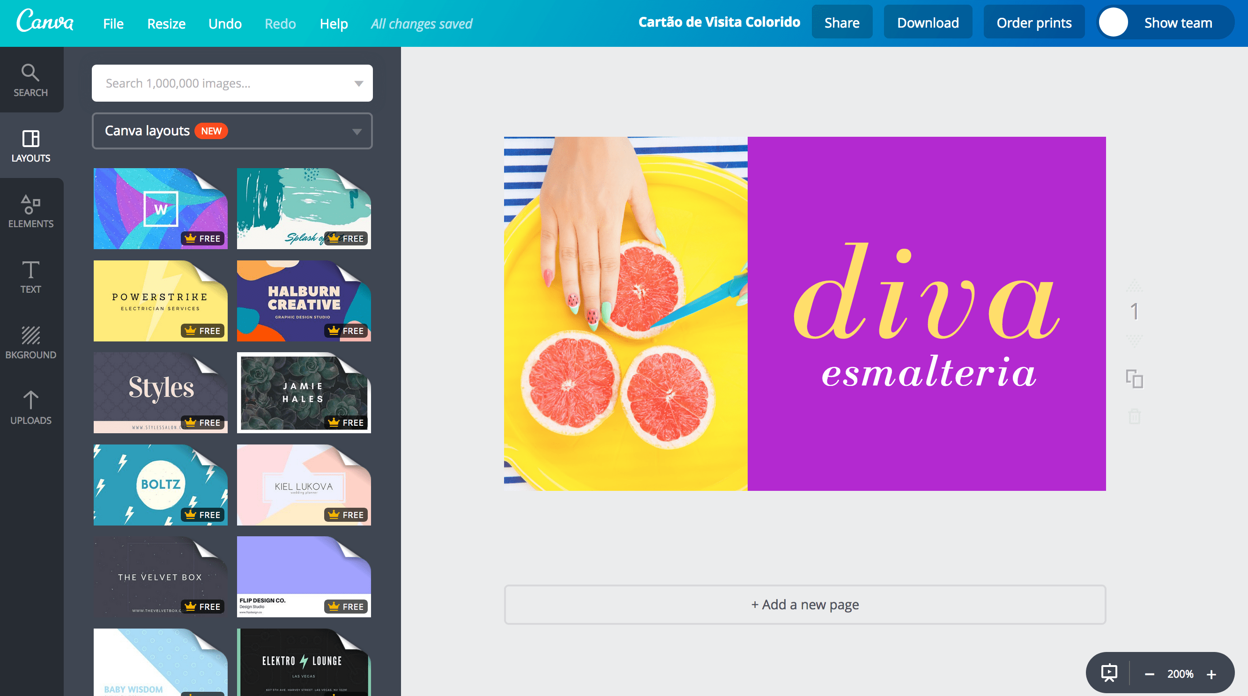Click the All changes saved status
The height and width of the screenshot is (696, 1248).
coord(422,23)
